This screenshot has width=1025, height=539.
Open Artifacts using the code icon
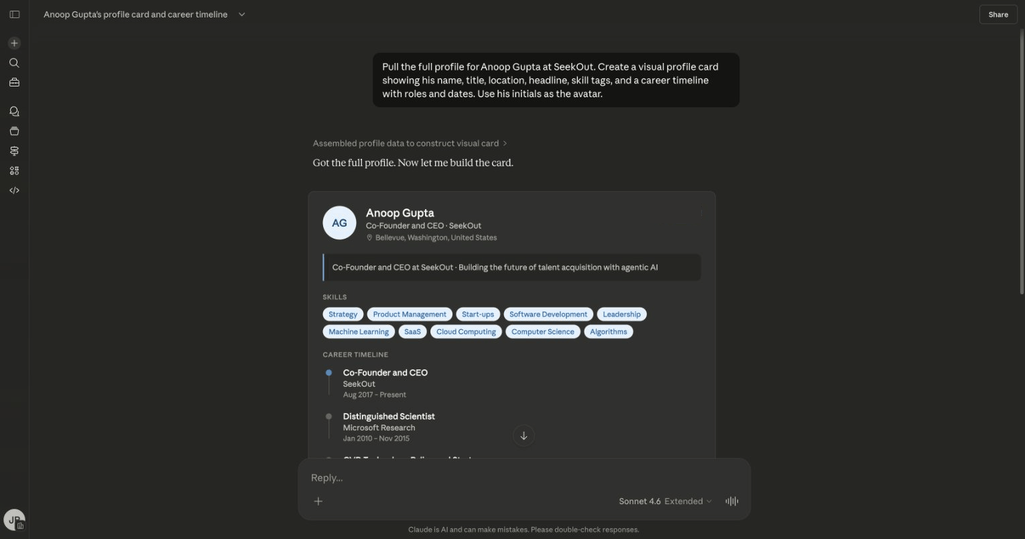pyautogui.click(x=14, y=190)
